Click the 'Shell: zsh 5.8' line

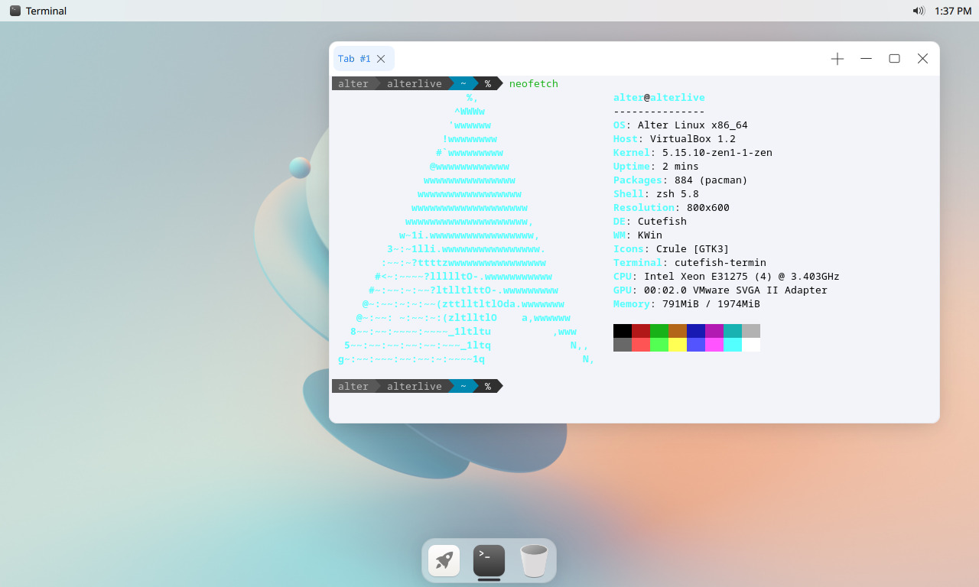[x=656, y=193]
